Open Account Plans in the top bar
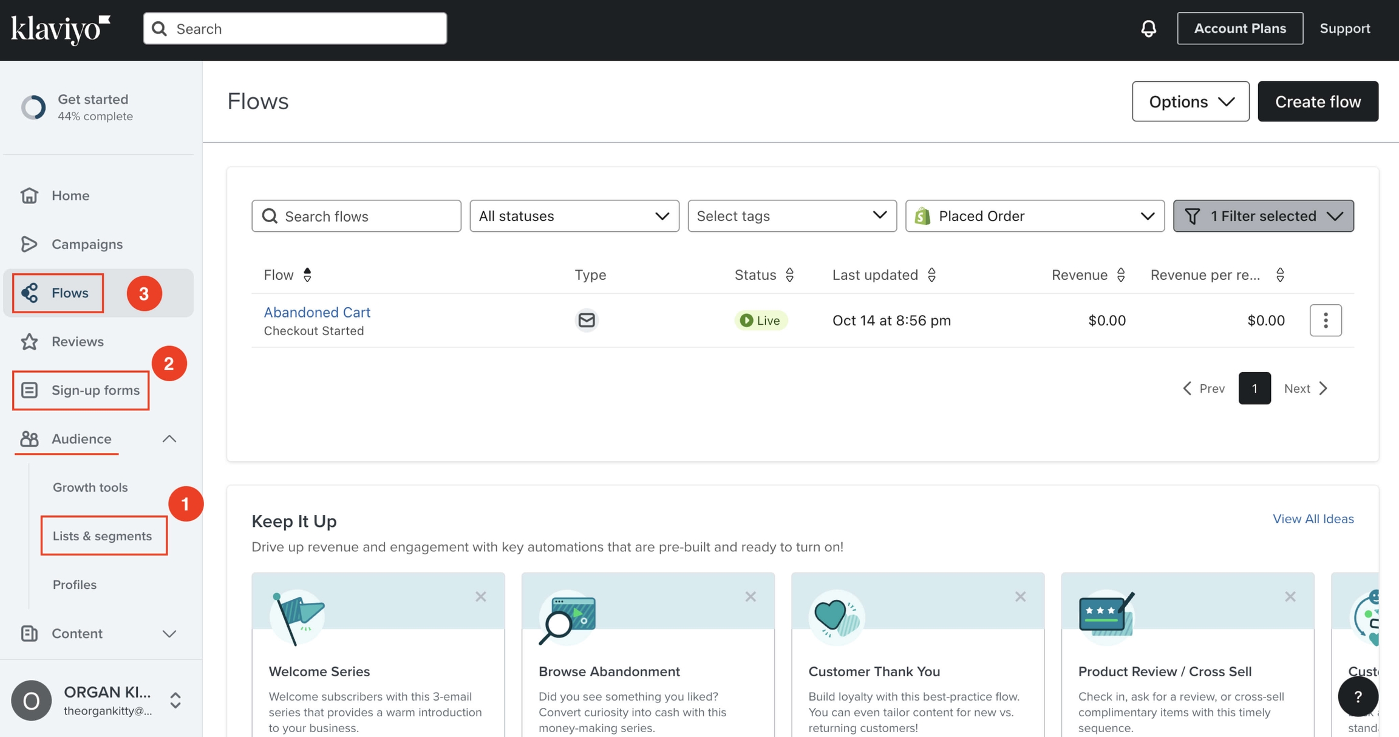The height and width of the screenshot is (737, 1399). pos(1239,28)
